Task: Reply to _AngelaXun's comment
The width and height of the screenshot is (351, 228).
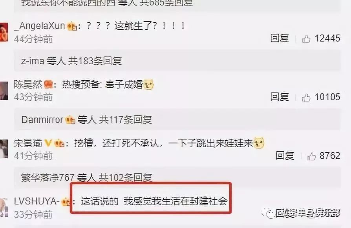Action: (x=280, y=38)
